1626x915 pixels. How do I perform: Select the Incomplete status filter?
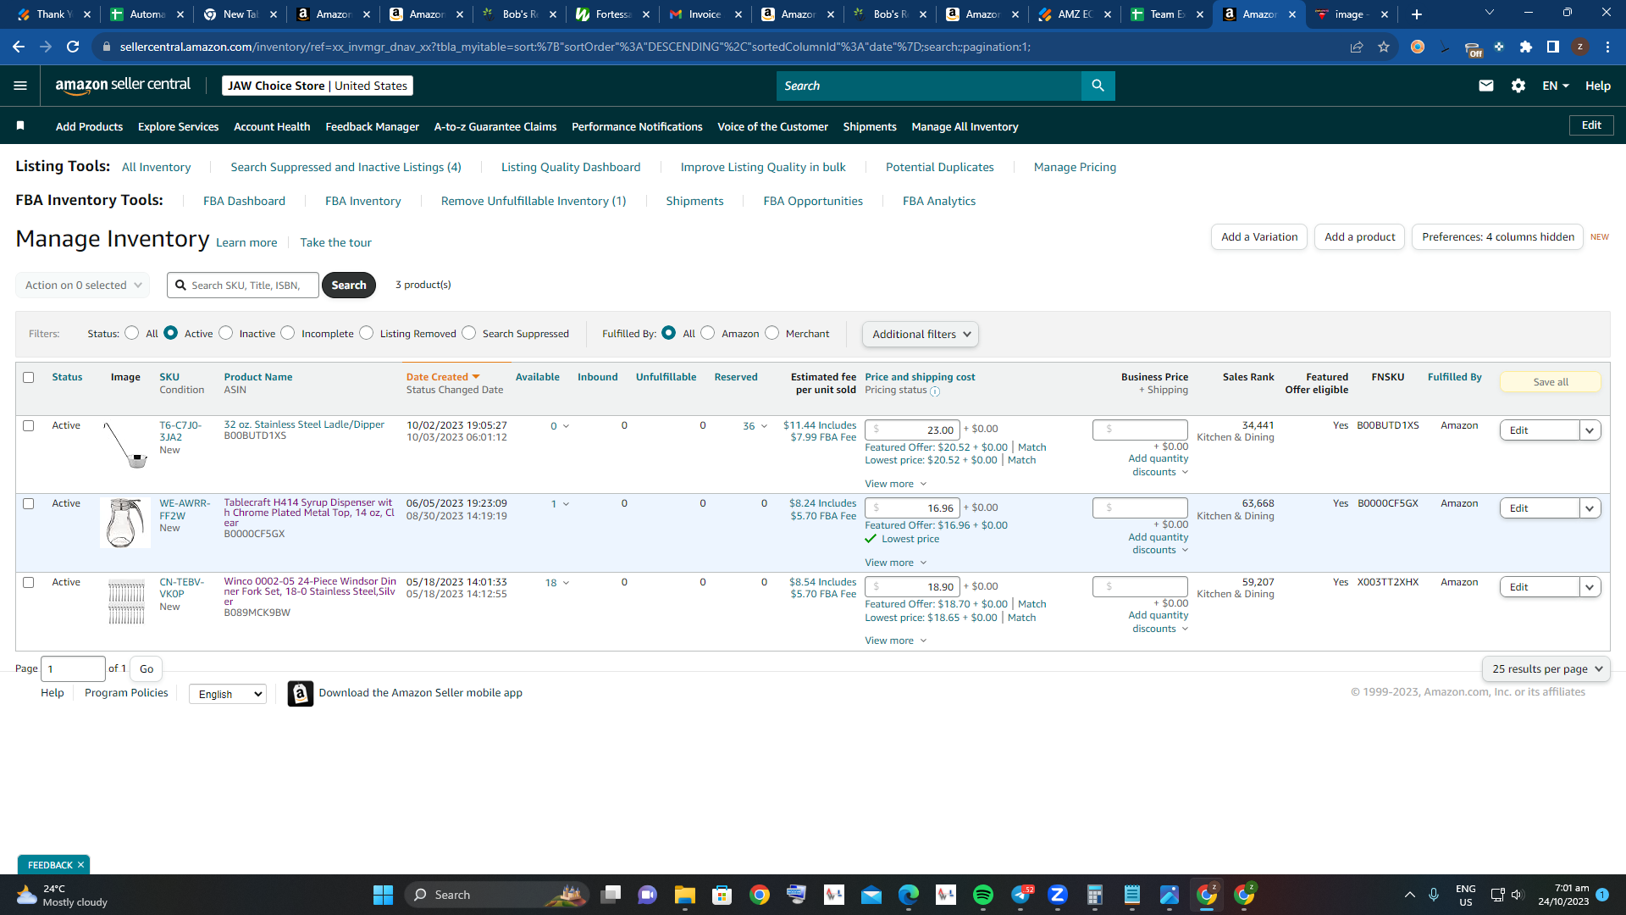tap(288, 333)
